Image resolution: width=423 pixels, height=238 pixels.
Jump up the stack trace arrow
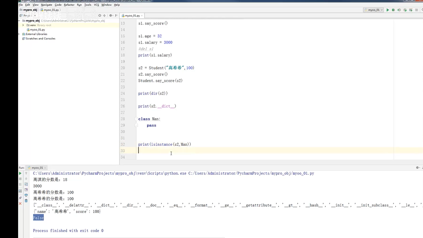click(x=26, y=173)
